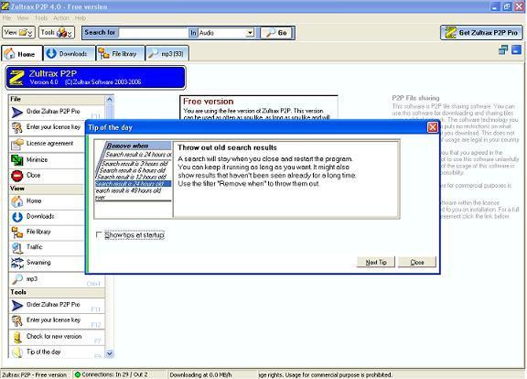The height and width of the screenshot is (379, 527).
Task: Switch to the File library tab
Action: (121, 53)
